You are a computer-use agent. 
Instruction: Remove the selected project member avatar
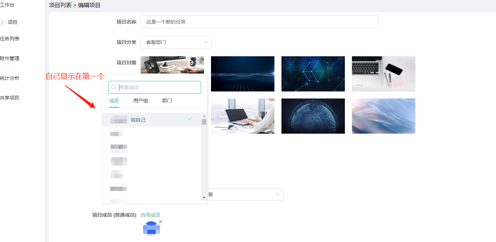(x=161, y=222)
